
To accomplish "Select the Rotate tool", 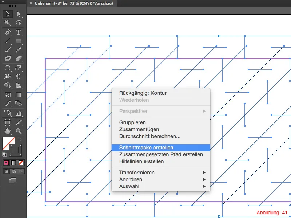I will coord(8,68).
